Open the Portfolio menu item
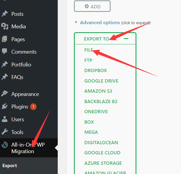 click(x=21, y=65)
